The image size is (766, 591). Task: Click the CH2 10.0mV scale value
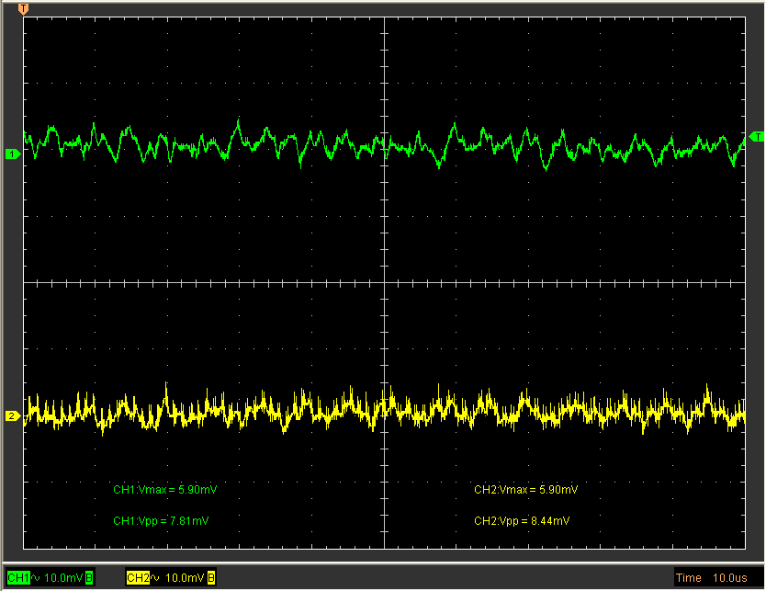point(185,578)
